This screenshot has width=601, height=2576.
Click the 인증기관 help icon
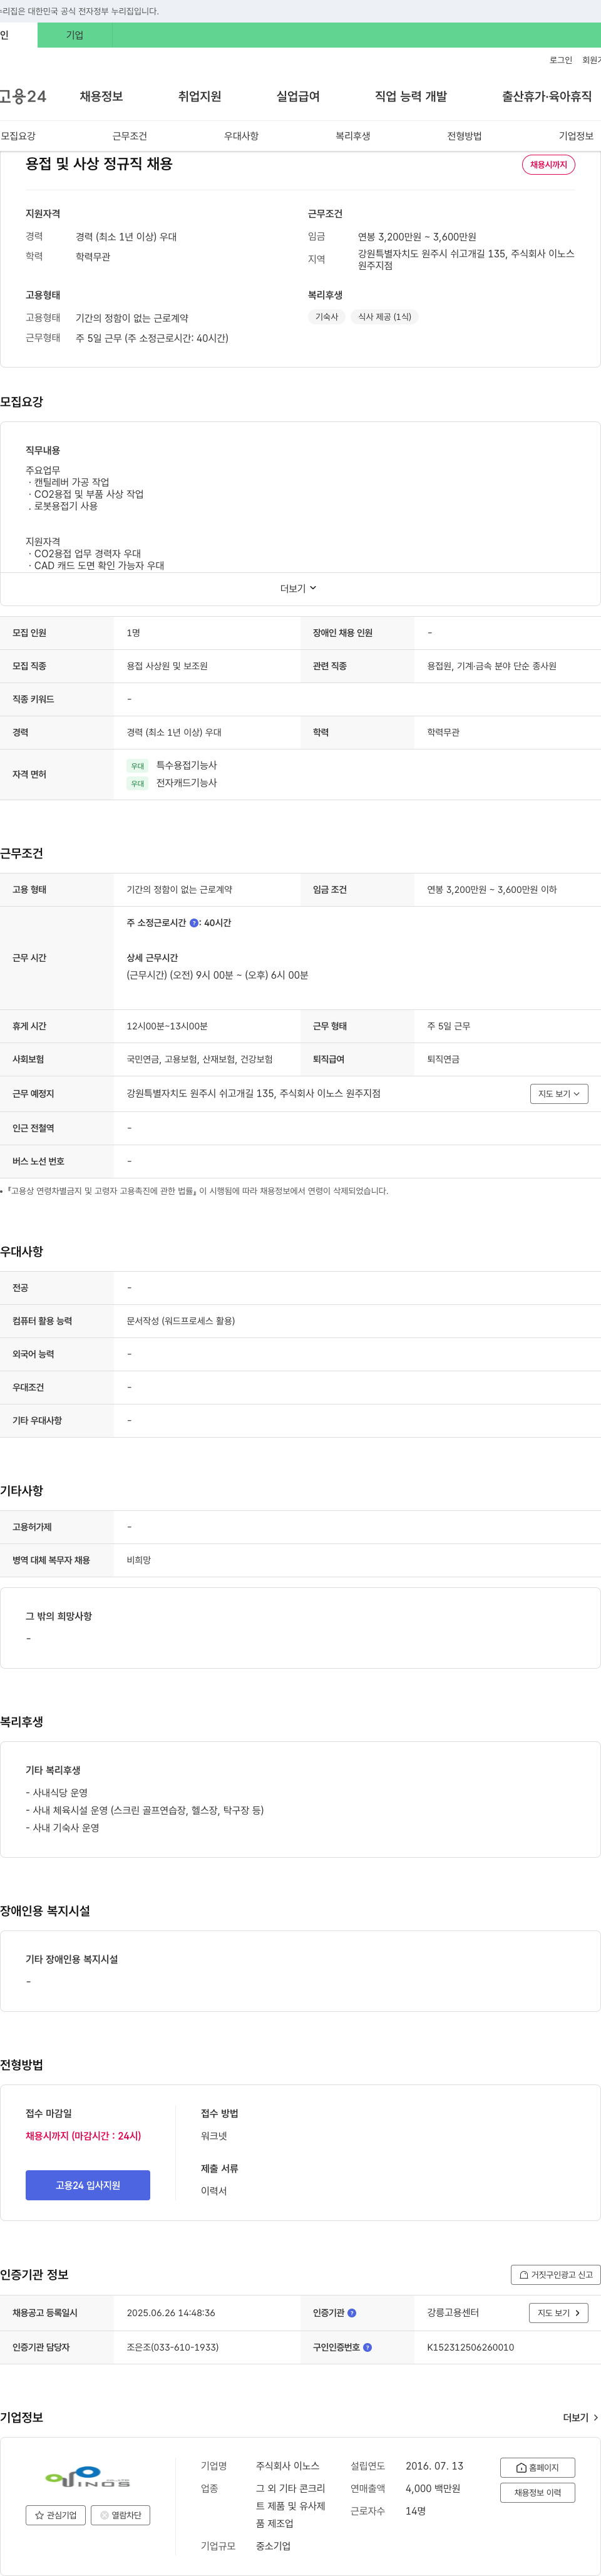352,2313
